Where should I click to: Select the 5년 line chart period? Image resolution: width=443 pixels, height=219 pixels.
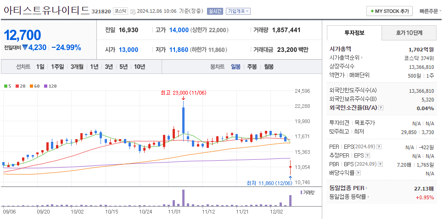(123, 67)
